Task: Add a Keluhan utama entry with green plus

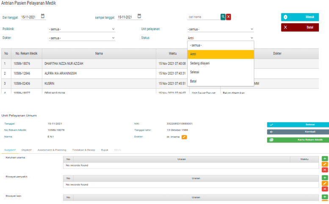Action: [325, 159]
